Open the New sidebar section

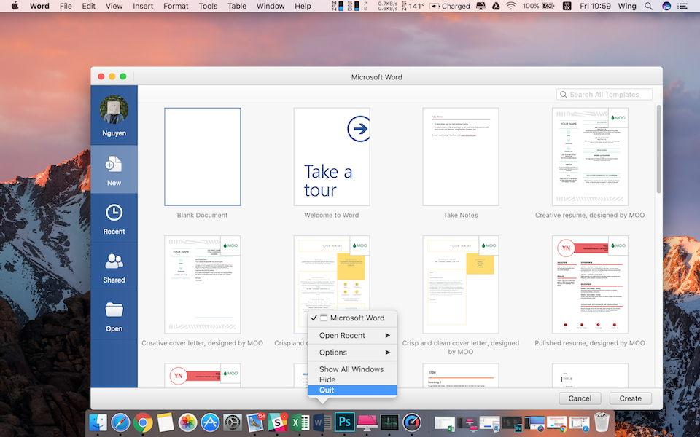click(x=114, y=170)
